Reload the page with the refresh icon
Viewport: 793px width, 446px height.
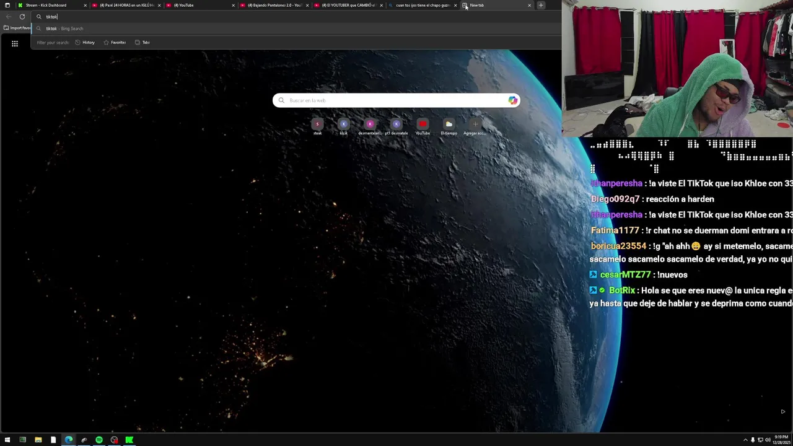(22, 17)
